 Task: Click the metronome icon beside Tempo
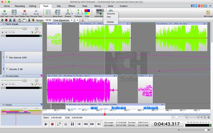click(29, 20)
